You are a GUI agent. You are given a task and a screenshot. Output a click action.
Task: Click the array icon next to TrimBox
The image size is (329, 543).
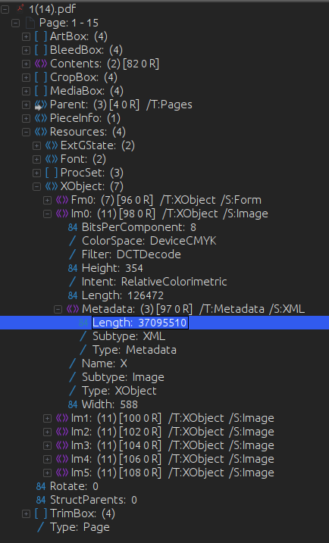[41, 513]
